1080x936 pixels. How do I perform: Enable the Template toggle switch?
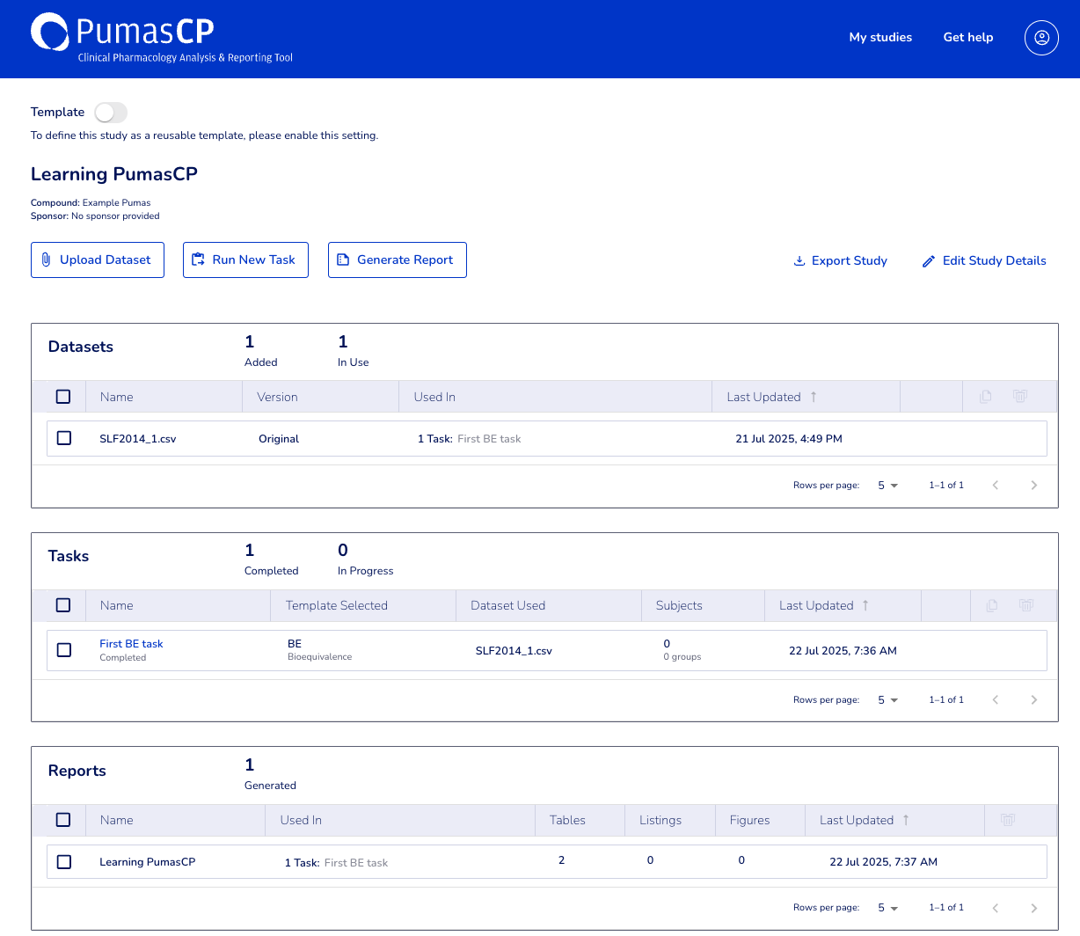coord(111,113)
